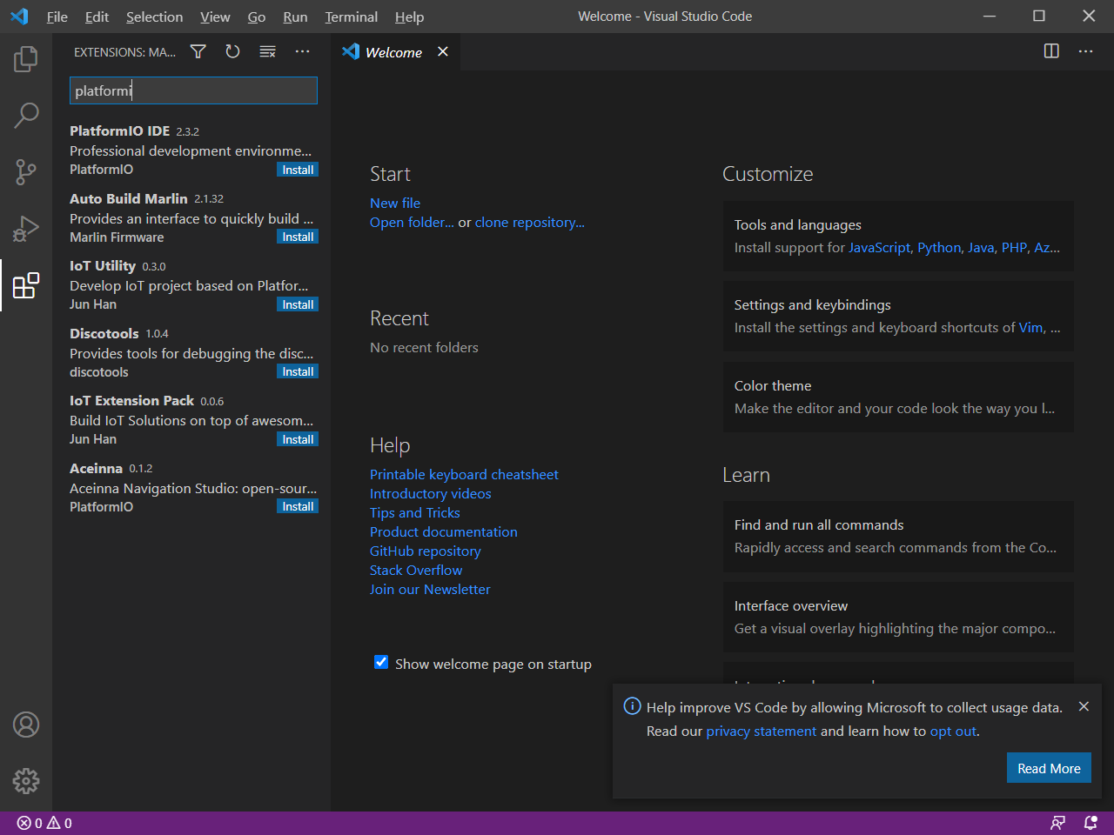The image size is (1114, 835).
Task: Open the Explorer view in activity bar
Action: coord(26,59)
